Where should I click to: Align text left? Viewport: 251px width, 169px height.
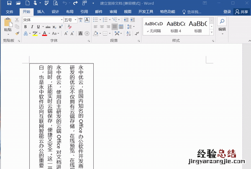pos(95,27)
